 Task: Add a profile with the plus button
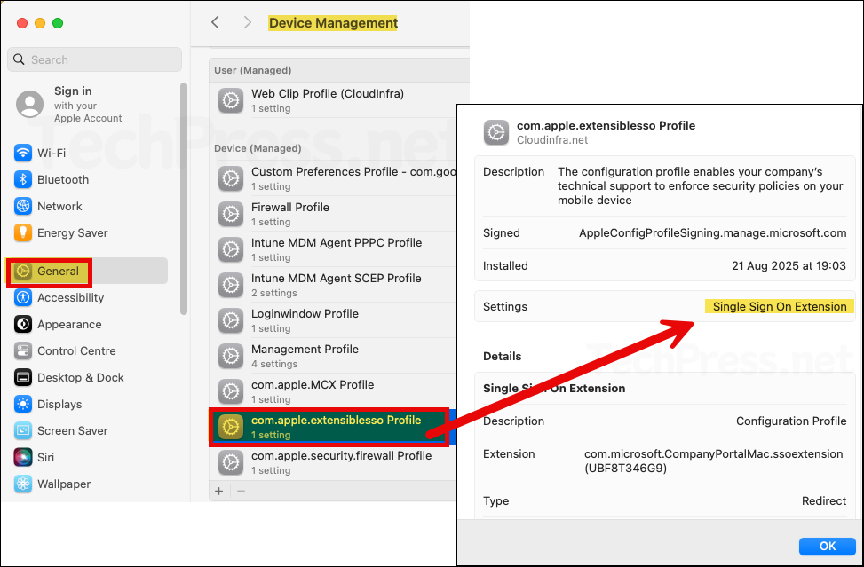click(x=219, y=491)
